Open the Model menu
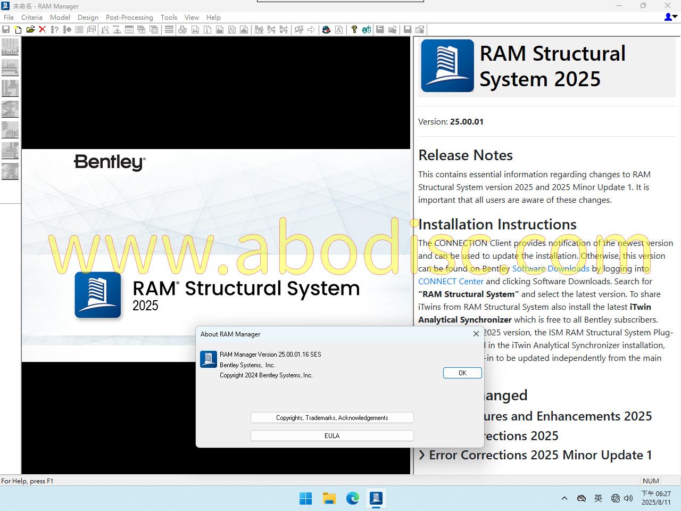The width and height of the screenshot is (681, 511). point(60,17)
